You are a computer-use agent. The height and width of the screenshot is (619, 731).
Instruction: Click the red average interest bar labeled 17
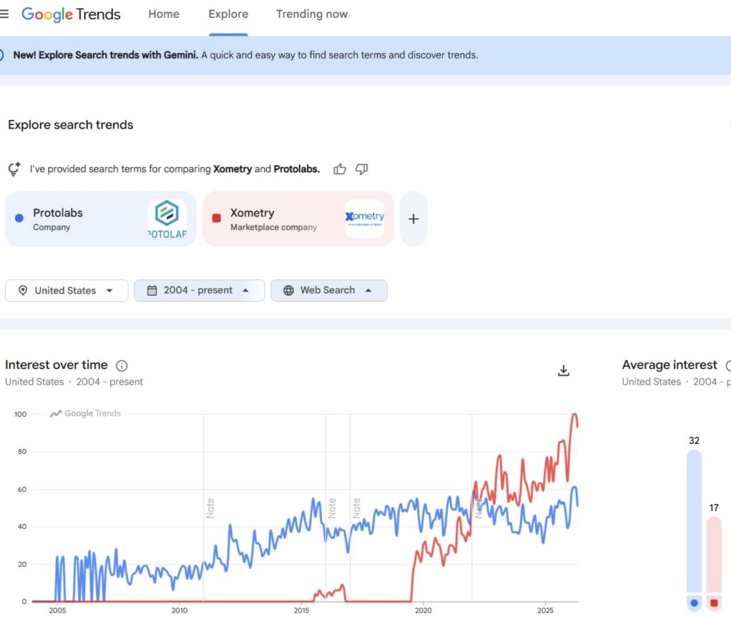pos(714,555)
